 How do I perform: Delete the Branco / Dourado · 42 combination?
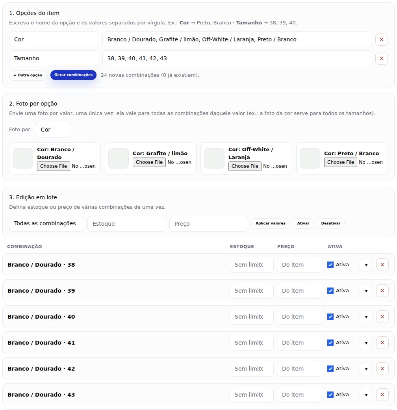click(x=382, y=369)
